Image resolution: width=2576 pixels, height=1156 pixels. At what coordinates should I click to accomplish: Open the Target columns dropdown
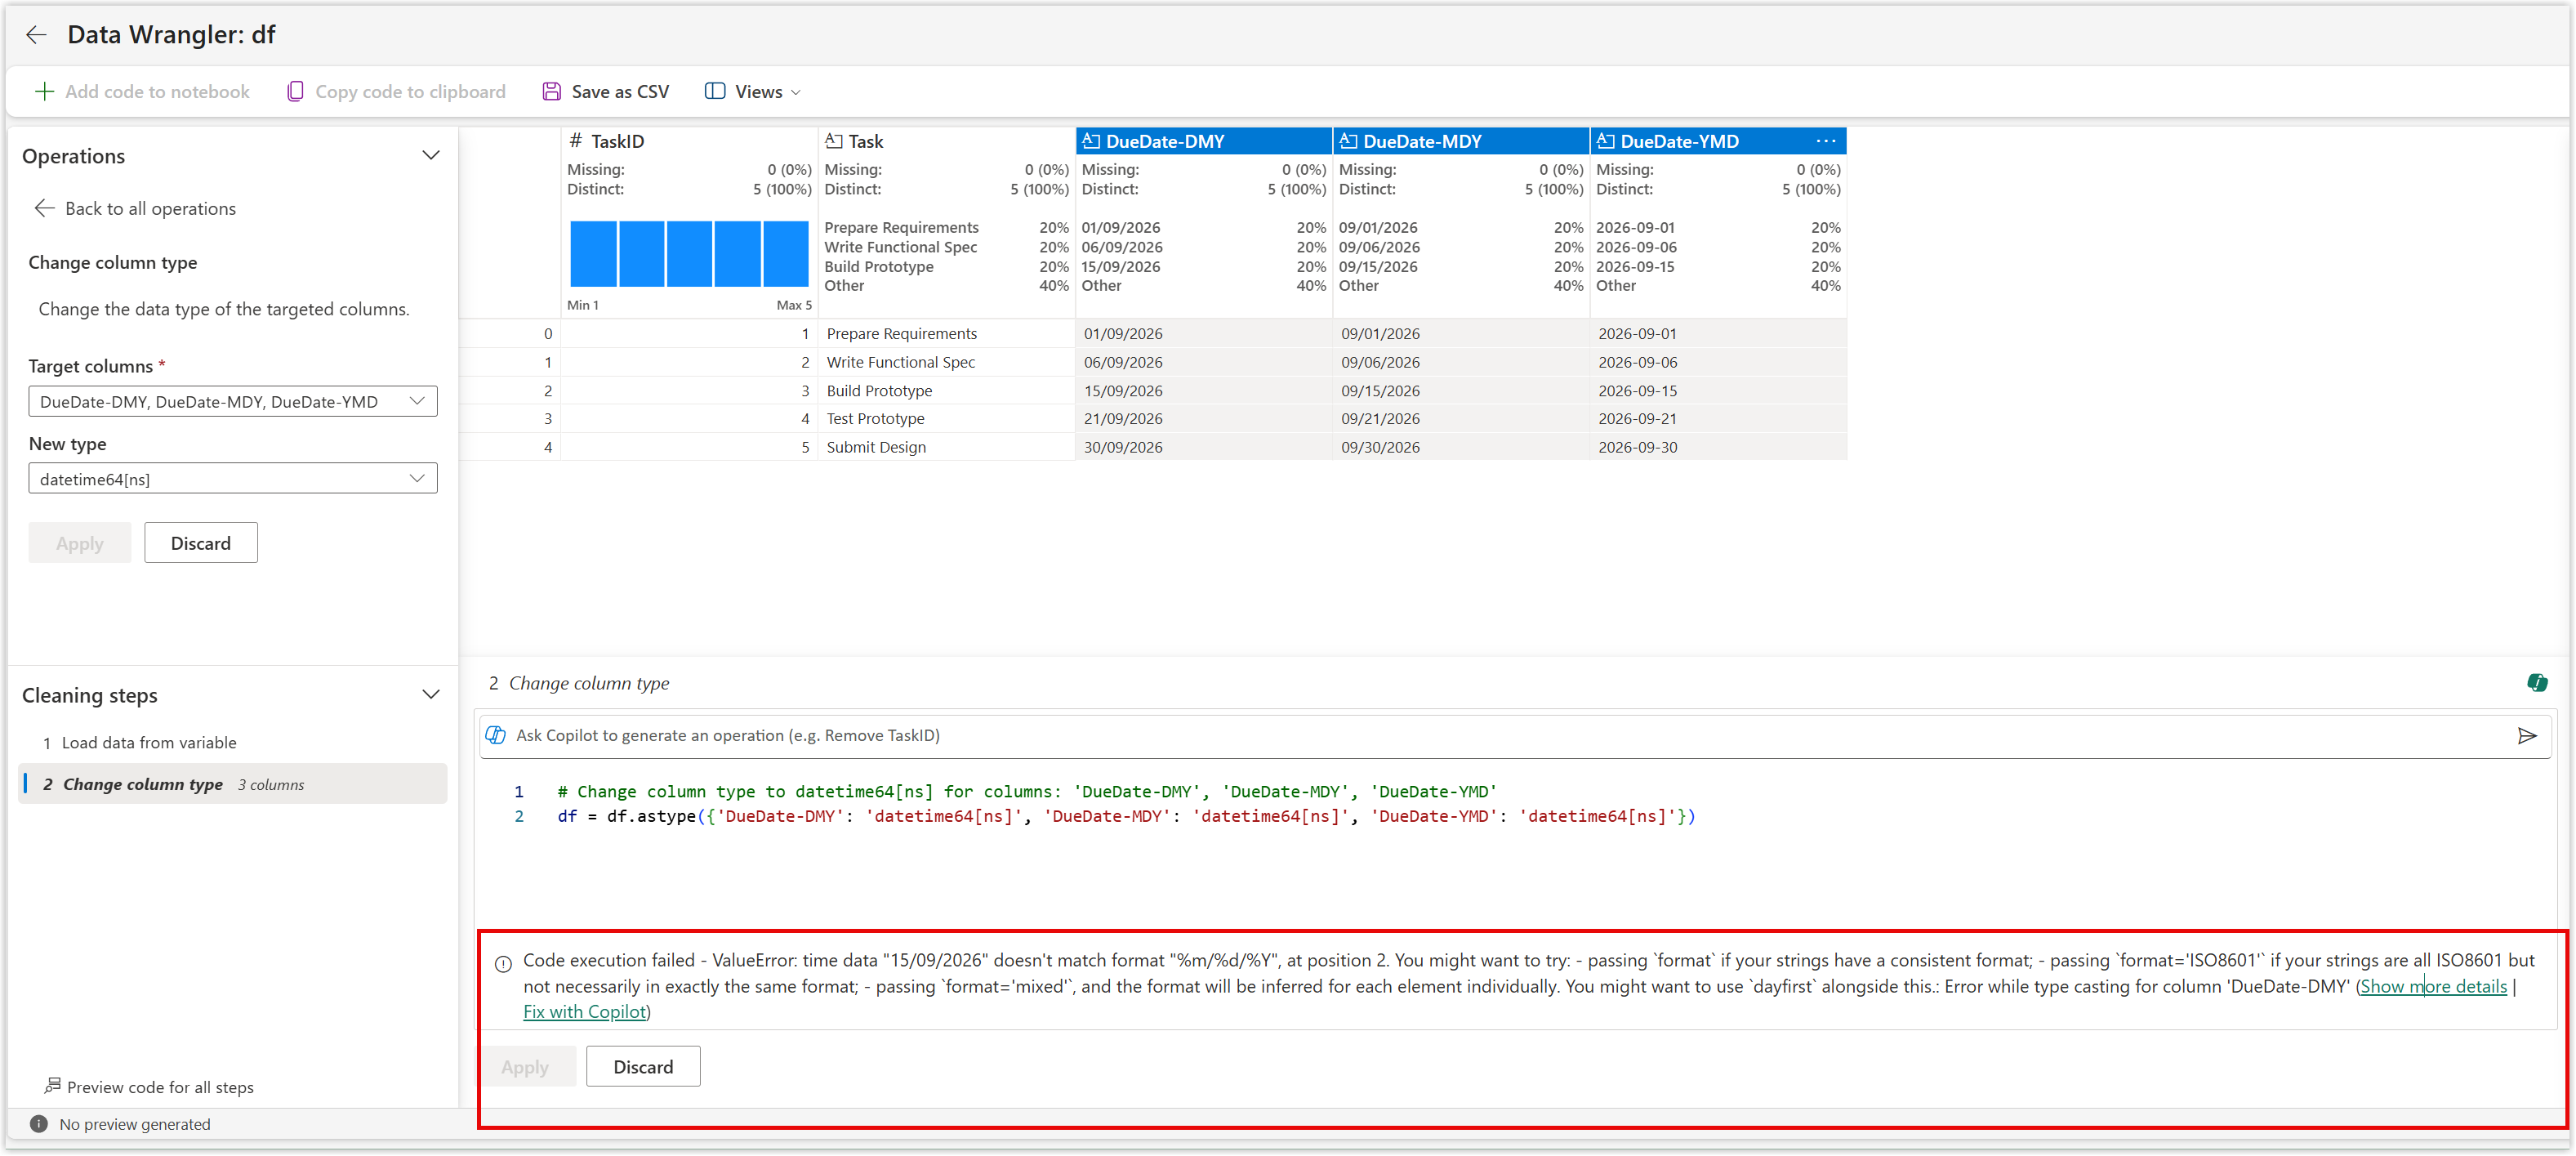(x=233, y=402)
